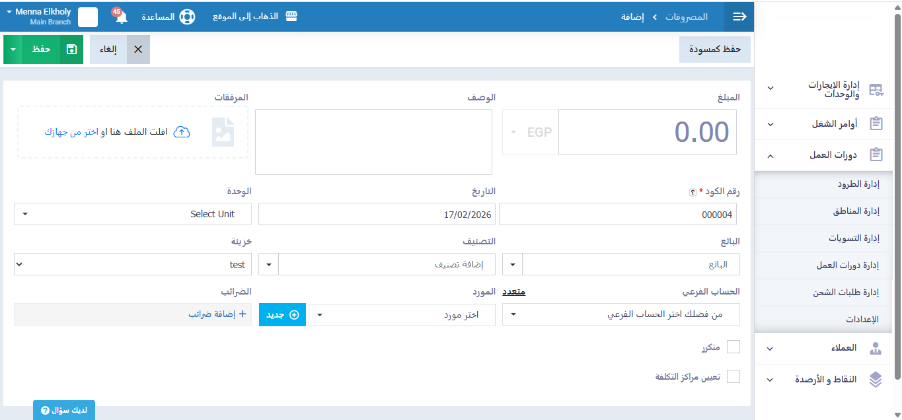Viewport: 902px width, 420px height.
Task: Click the store icon to visit site
Action: pos(291,17)
